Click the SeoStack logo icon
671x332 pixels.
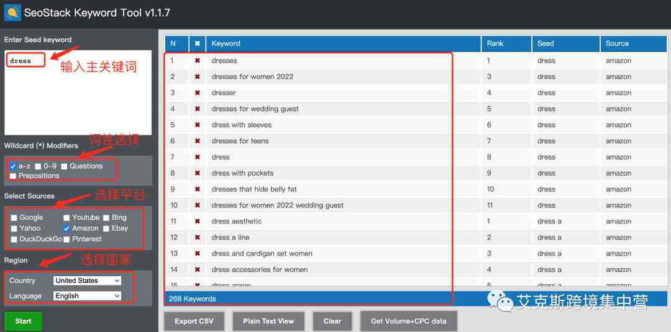click(x=12, y=13)
